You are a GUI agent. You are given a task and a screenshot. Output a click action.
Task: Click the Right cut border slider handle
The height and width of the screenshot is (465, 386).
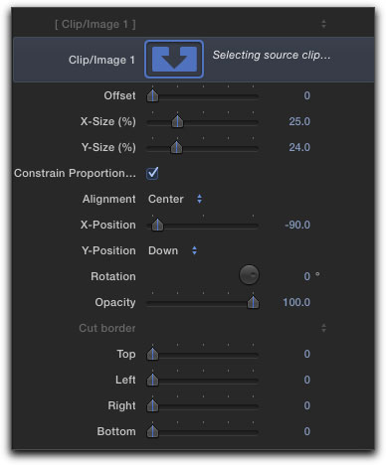pos(152,405)
